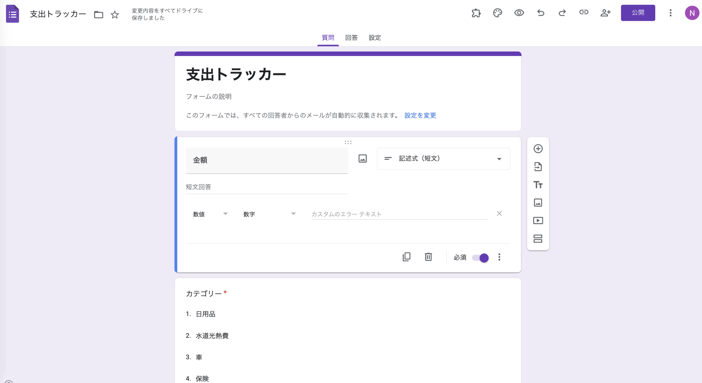Preview the form with eye icon
Screen dimensions: 702x383
click(x=519, y=13)
